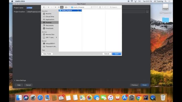Switch file dialog to icon view
Screen dimensions: 182x102
tap(55, 7)
